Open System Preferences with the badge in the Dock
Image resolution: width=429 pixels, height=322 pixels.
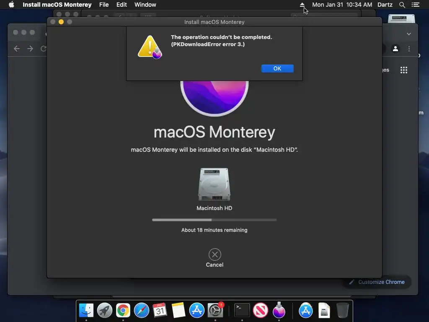215,311
